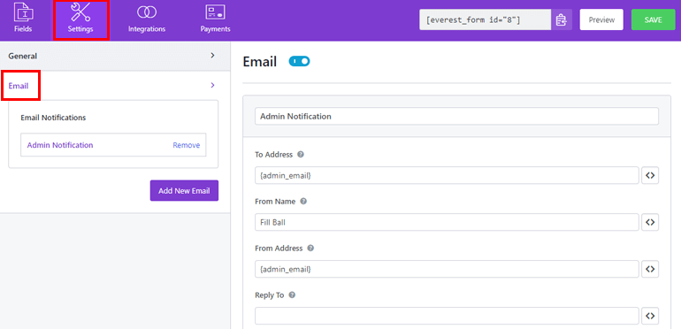The image size is (681, 329).
Task: Click the chevron next to General
Action: (212, 56)
